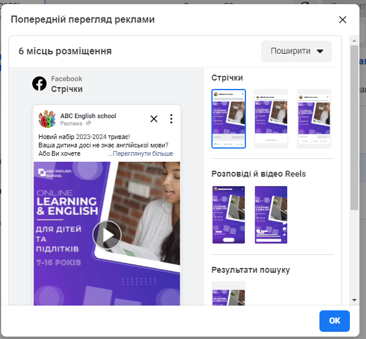Dismiss the ad with its X icon
The width and height of the screenshot is (366, 339).
coord(154,119)
